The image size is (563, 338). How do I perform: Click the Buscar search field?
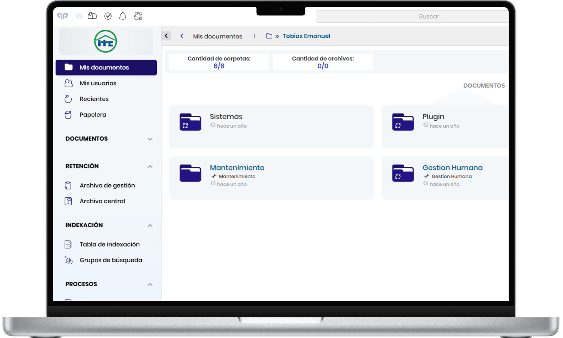point(412,16)
